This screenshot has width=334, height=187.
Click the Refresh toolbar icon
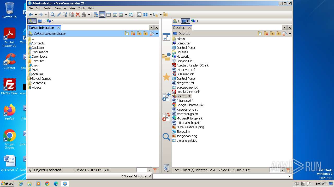[131, 15]
